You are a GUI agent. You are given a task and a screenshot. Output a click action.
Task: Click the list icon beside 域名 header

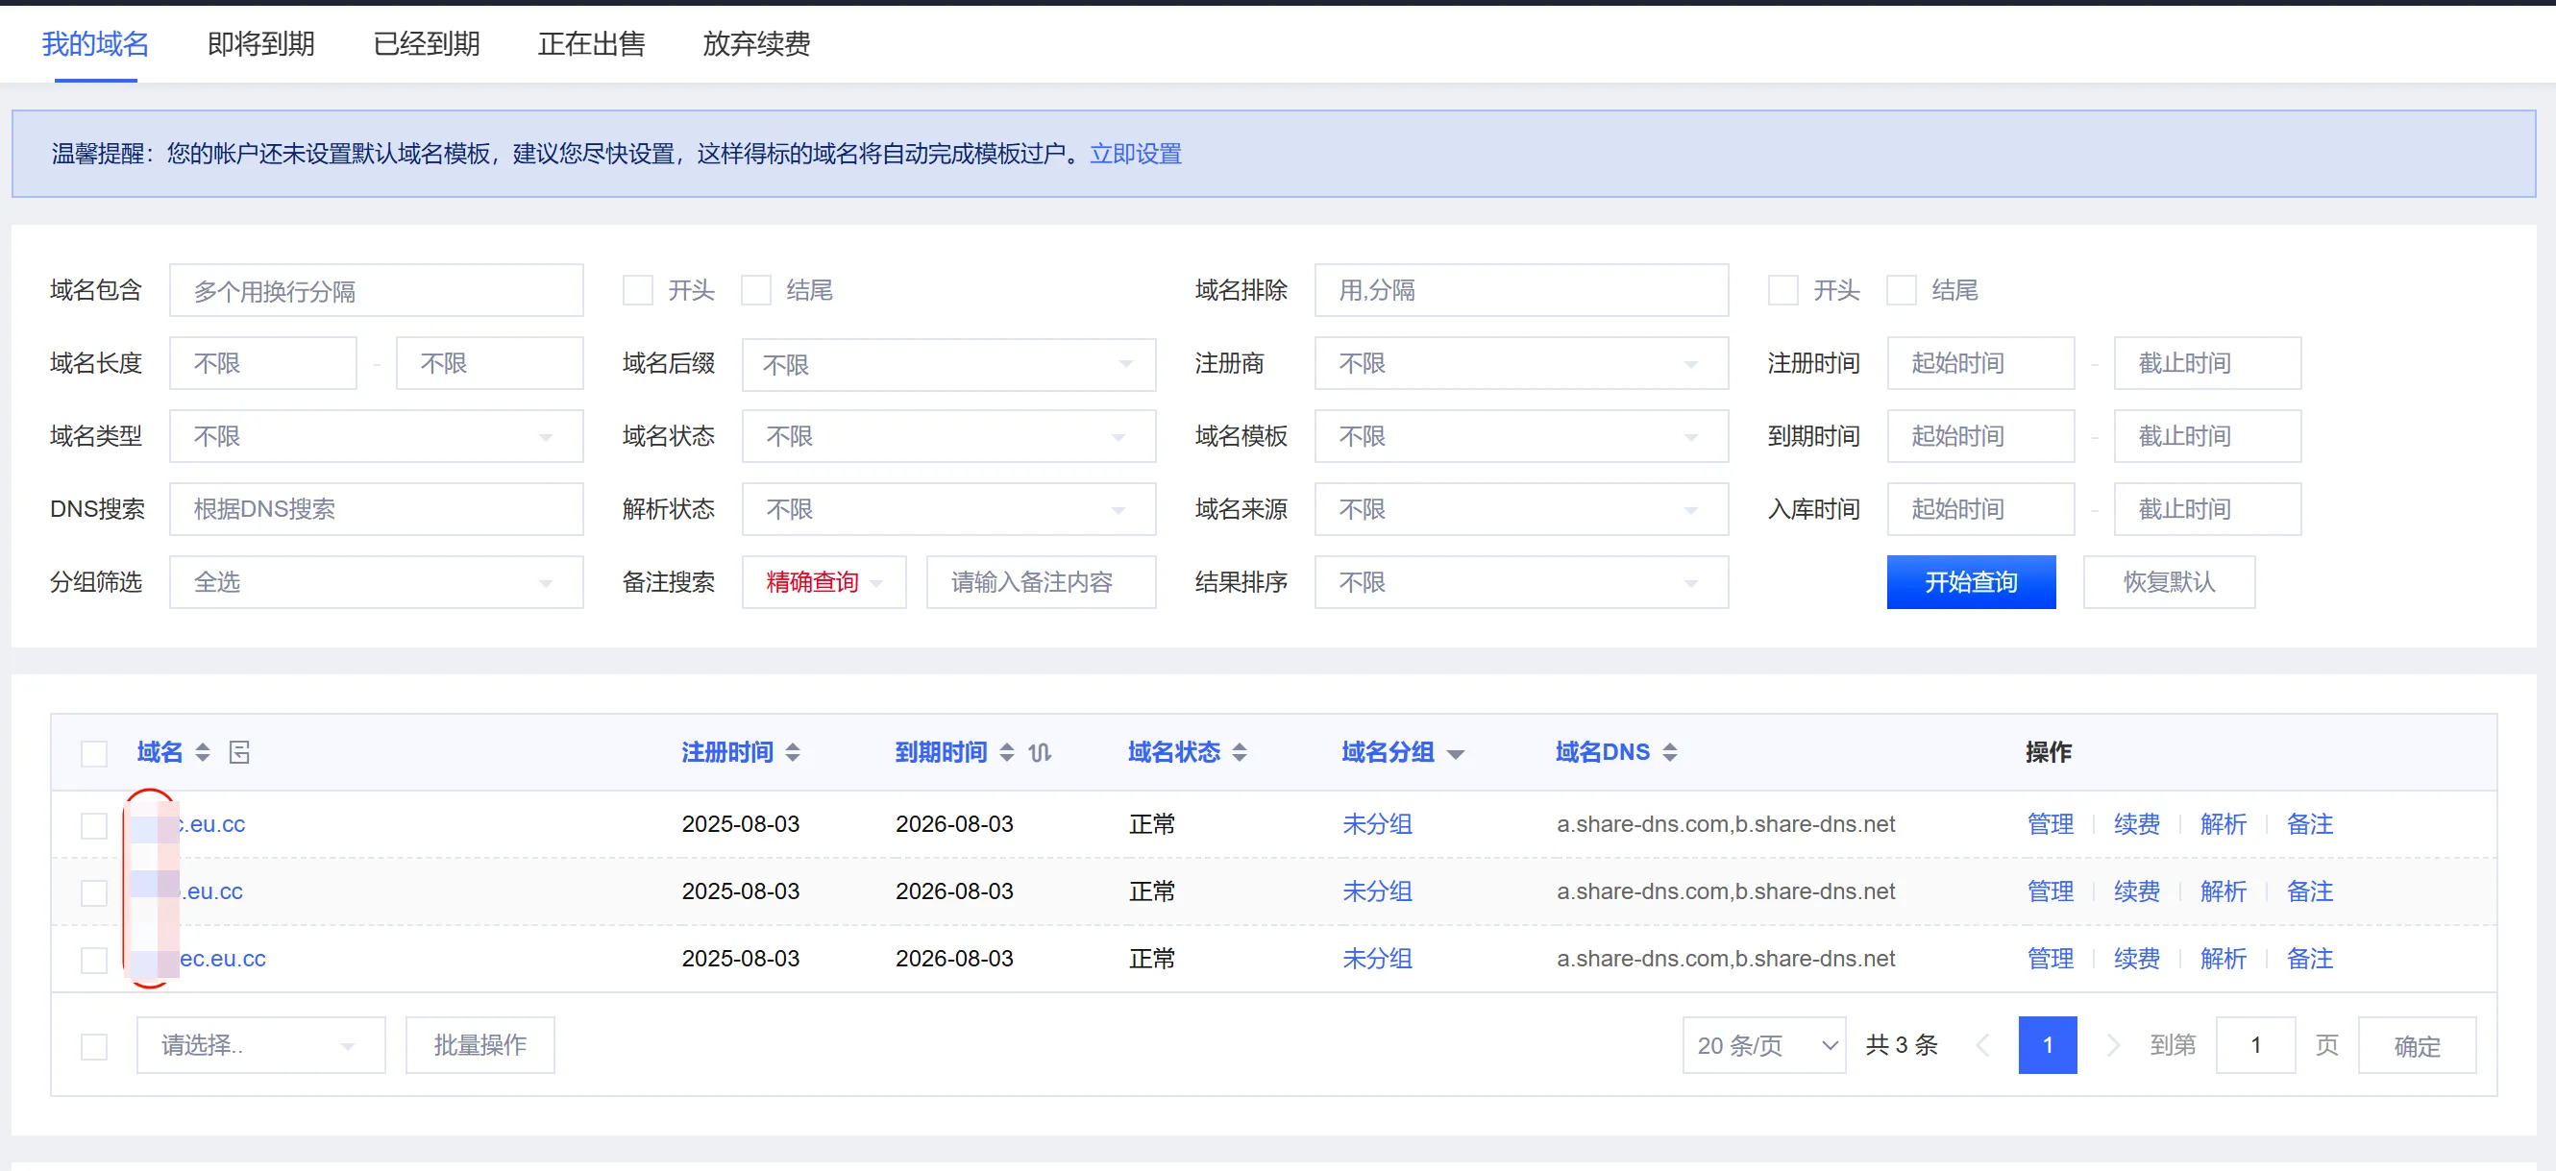239,752
